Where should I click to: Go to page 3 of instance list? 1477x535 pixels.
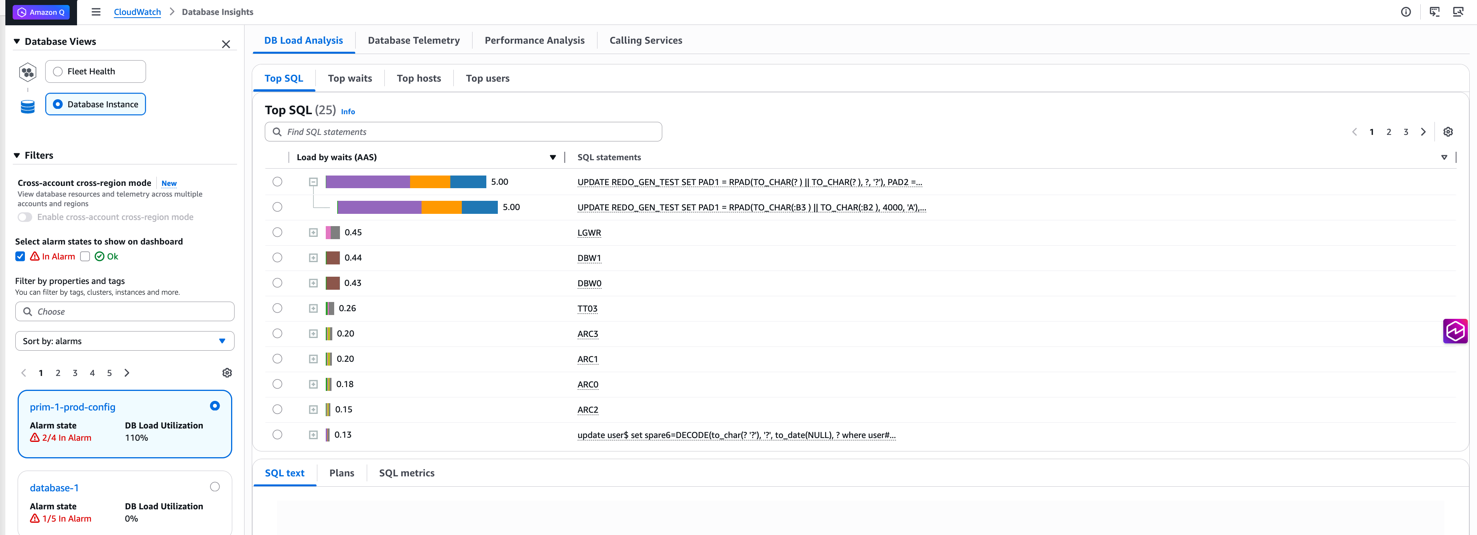[75, 373]
